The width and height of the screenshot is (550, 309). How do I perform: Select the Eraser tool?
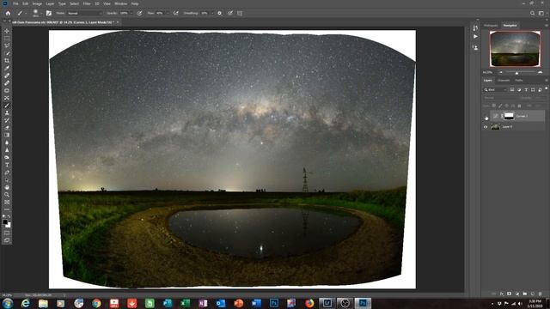pos(7,128)
